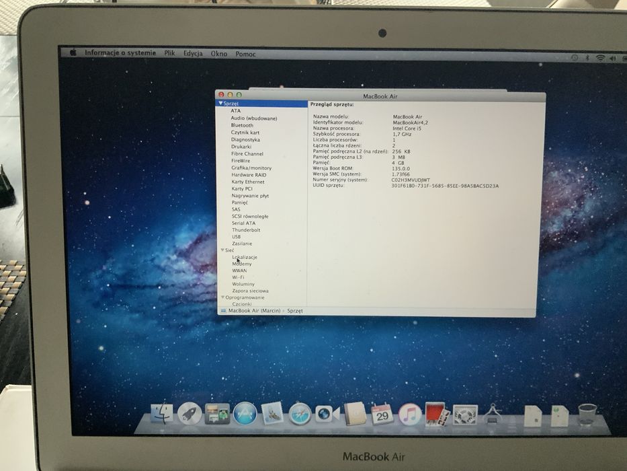Open Mission Control from the Dock
Screen dimensions: 627x471
point(217,414)
